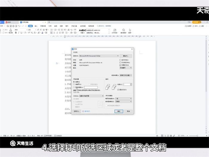Open the highlighted Home ribbon tab
Image resolution: width=209 pixels, height=157 pixels.
tap(30, 26)
